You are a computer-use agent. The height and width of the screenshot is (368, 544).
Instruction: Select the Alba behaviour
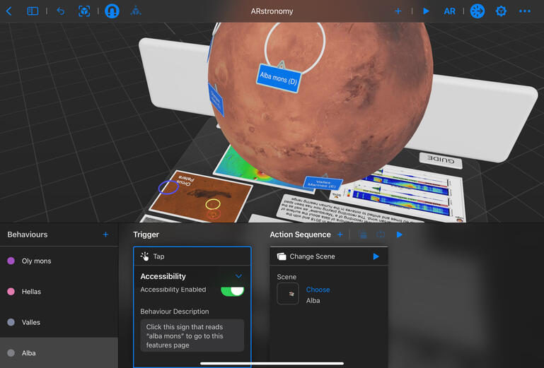(59, 352)
